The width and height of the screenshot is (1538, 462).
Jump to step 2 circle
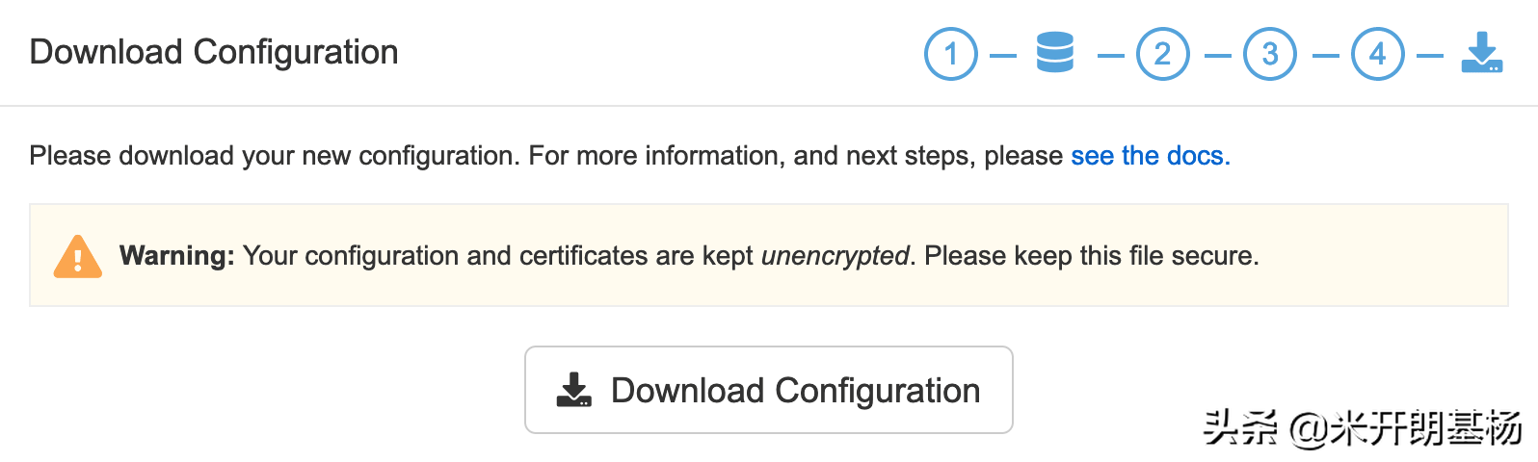[1162, 54]
